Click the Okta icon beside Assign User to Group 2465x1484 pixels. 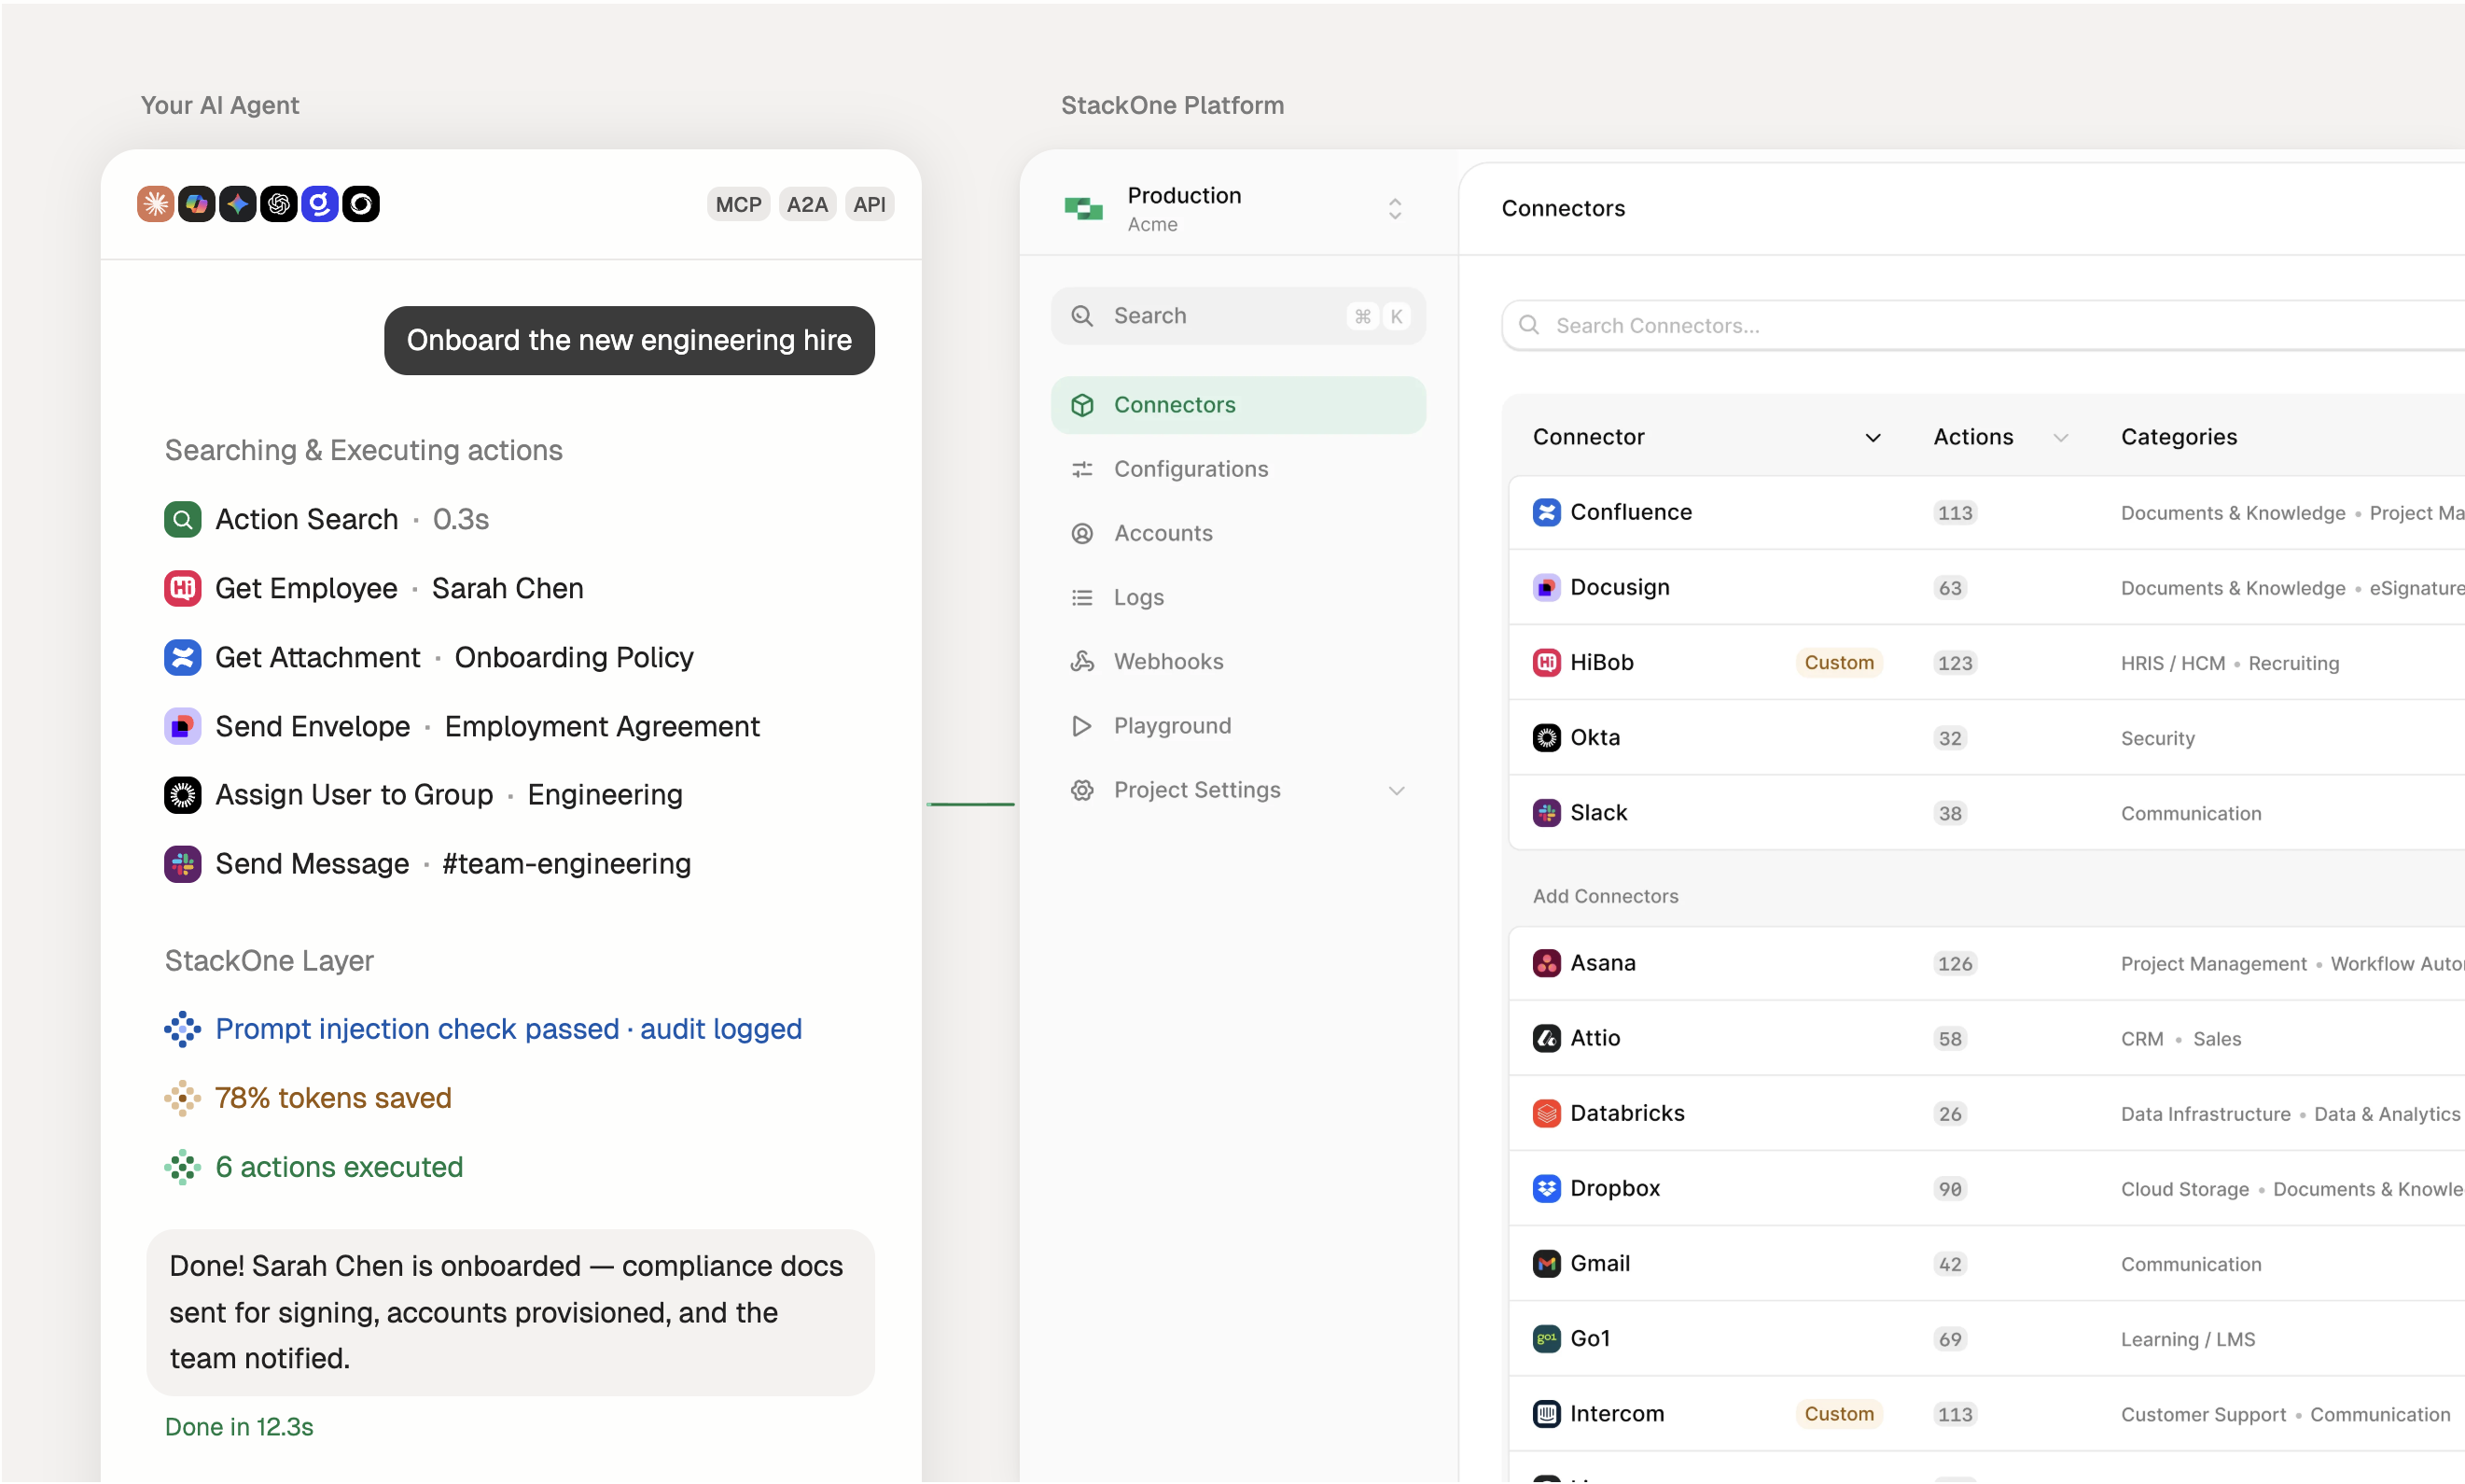coord(182,795)
